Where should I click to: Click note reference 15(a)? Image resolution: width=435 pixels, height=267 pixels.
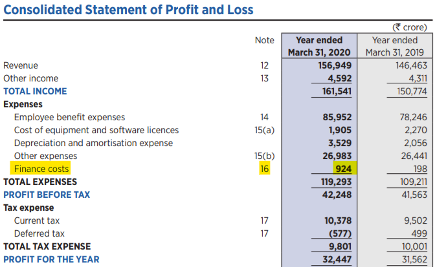tap(264, 130)
